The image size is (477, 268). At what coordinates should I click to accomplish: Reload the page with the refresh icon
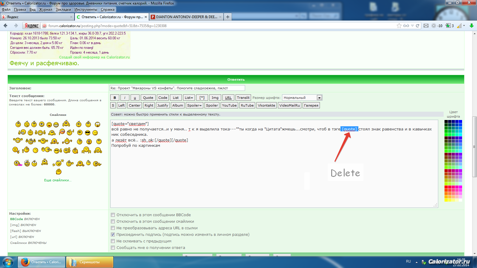point(418,26)
